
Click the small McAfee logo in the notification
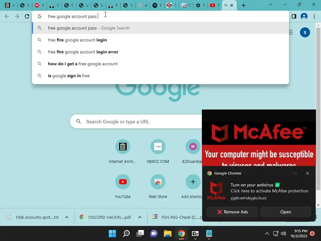[216, 191]
